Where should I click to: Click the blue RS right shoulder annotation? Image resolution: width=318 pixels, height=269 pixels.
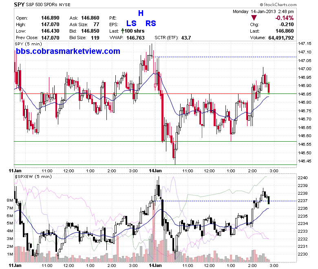click(x=151, y=23)
